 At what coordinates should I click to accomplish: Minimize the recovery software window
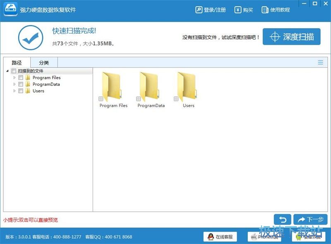pyautogui.click(x=304, y=4)
